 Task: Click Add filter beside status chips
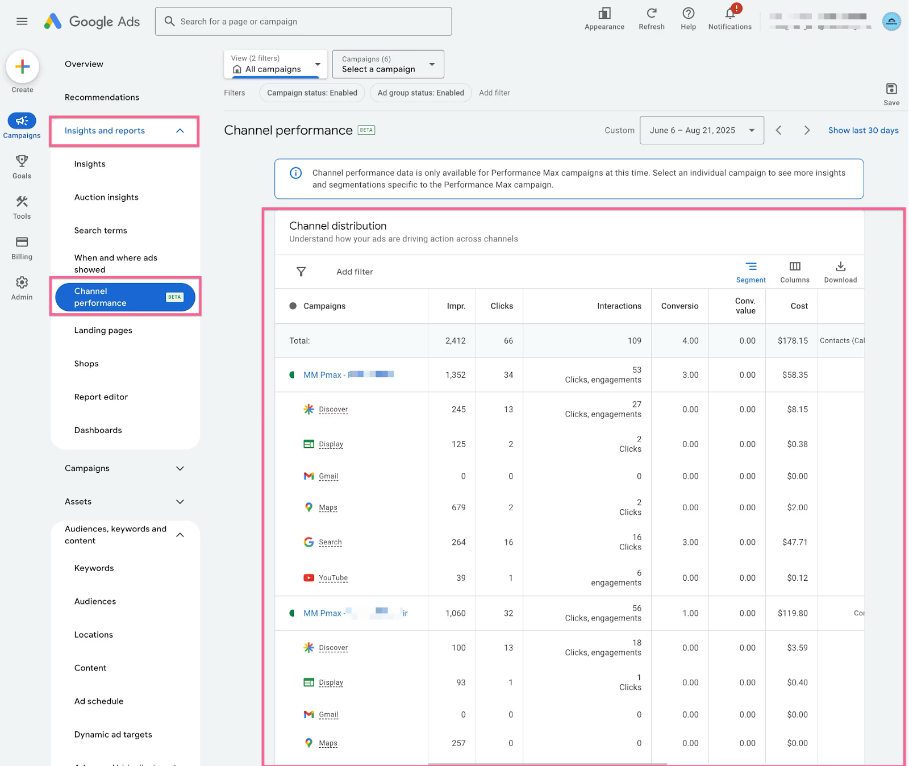pyautogui.click(x=494, y=93)
